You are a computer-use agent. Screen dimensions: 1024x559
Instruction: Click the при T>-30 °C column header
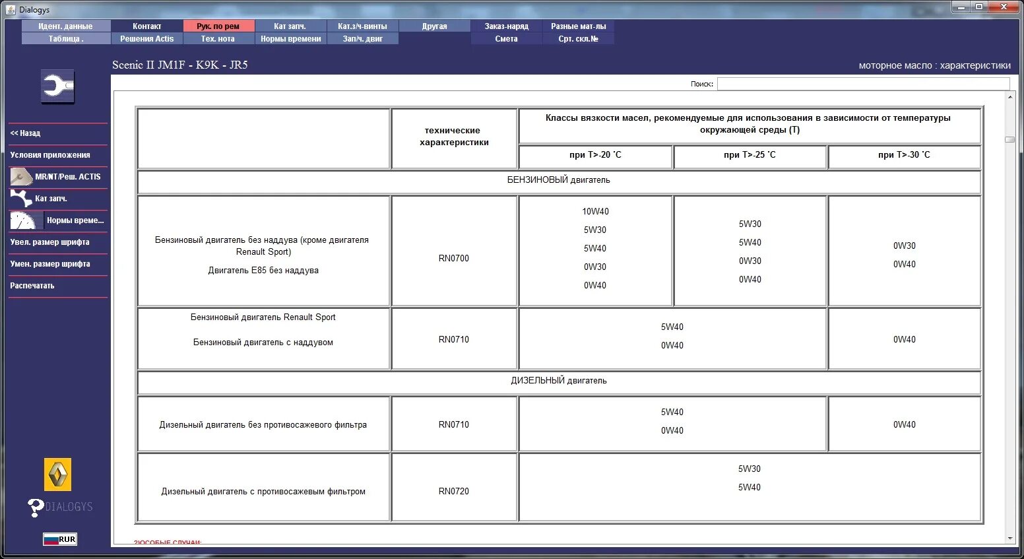[904, 157]
